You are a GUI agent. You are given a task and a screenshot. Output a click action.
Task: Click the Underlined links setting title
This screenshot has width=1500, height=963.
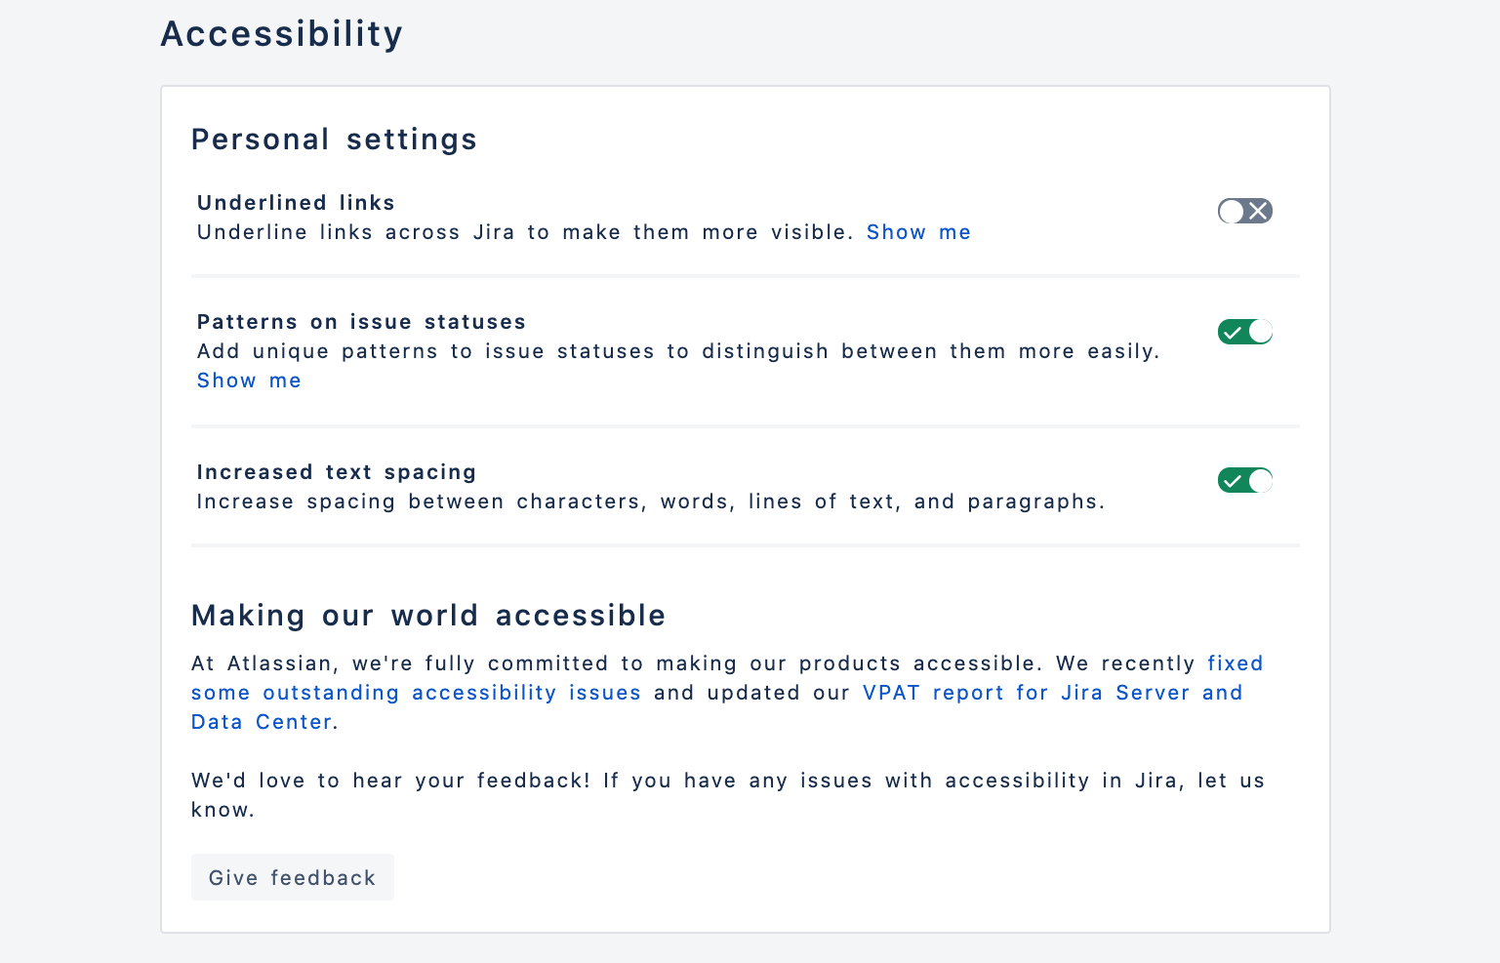pyautogui.click(x=296, y=203)
